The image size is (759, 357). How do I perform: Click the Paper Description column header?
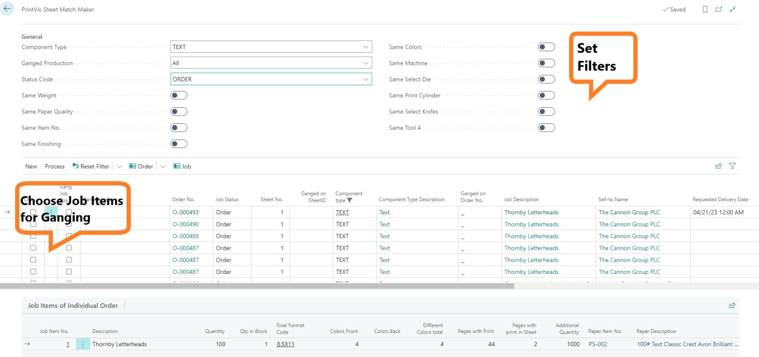(x=656, y=331)
